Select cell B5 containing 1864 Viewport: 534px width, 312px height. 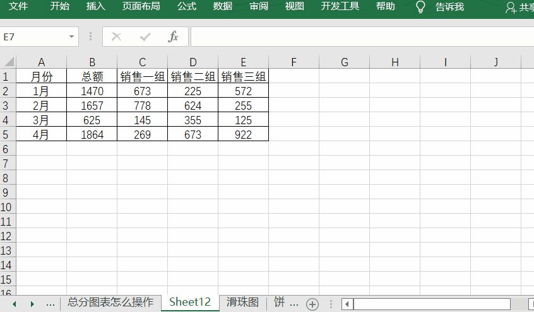click(92, 134)
